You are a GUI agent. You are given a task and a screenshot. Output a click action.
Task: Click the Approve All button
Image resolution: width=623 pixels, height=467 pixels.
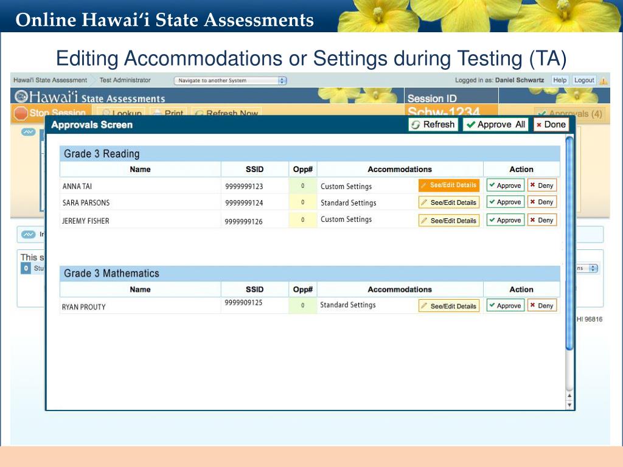(x=496, y=125)
